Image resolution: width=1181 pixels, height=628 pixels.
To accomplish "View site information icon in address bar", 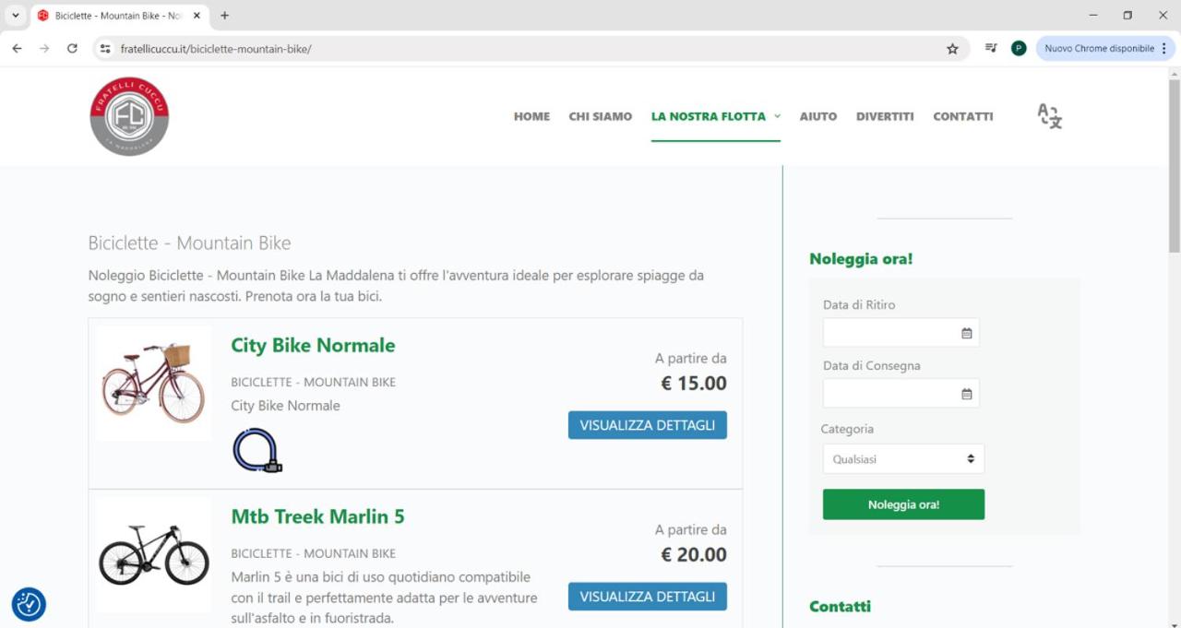I will click(105, 49).
